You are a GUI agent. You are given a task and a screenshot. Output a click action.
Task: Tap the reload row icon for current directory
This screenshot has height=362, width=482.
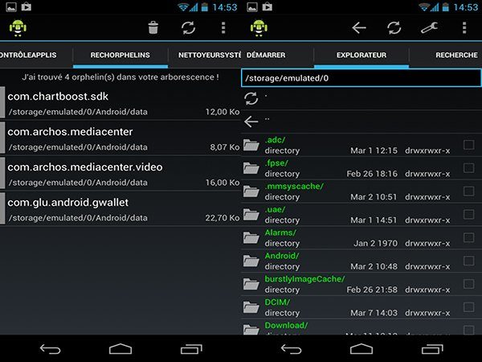[x=251, y=98]
